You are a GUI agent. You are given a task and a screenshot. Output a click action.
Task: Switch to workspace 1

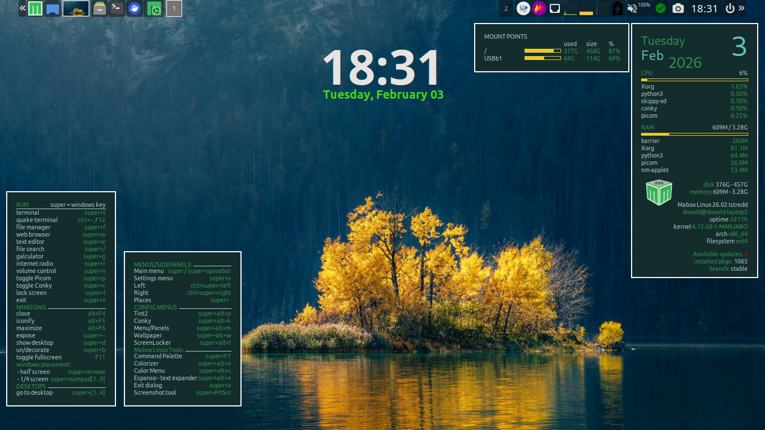pyautogui.click(x=174, y=8)
